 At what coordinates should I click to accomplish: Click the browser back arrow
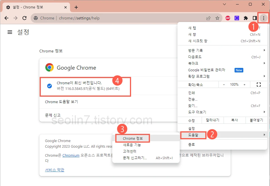[x=6, y=18]
